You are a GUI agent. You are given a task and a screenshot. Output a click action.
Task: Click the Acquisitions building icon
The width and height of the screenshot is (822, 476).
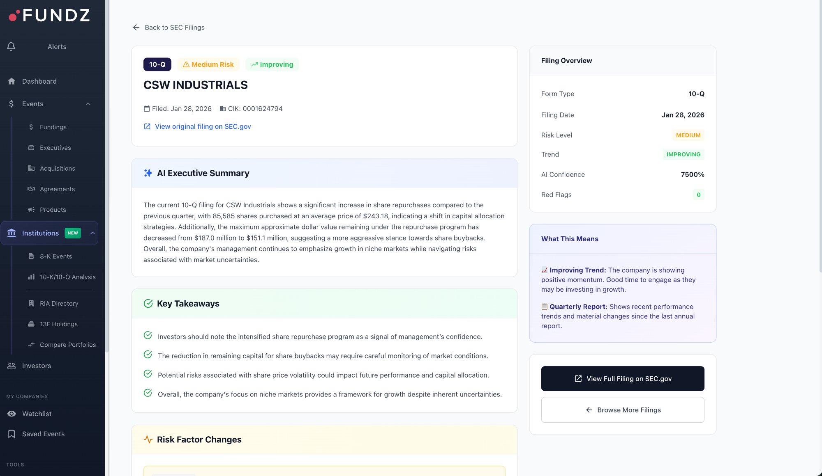[x=31, y=168]
